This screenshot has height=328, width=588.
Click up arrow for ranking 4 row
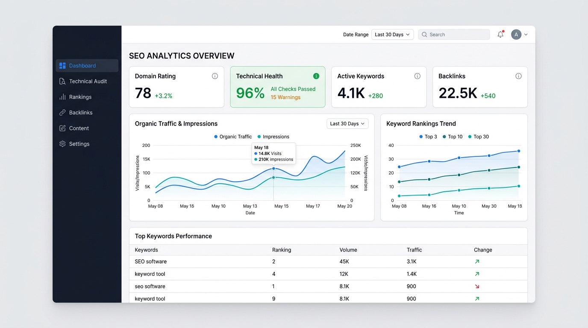[x=477, y=274]
